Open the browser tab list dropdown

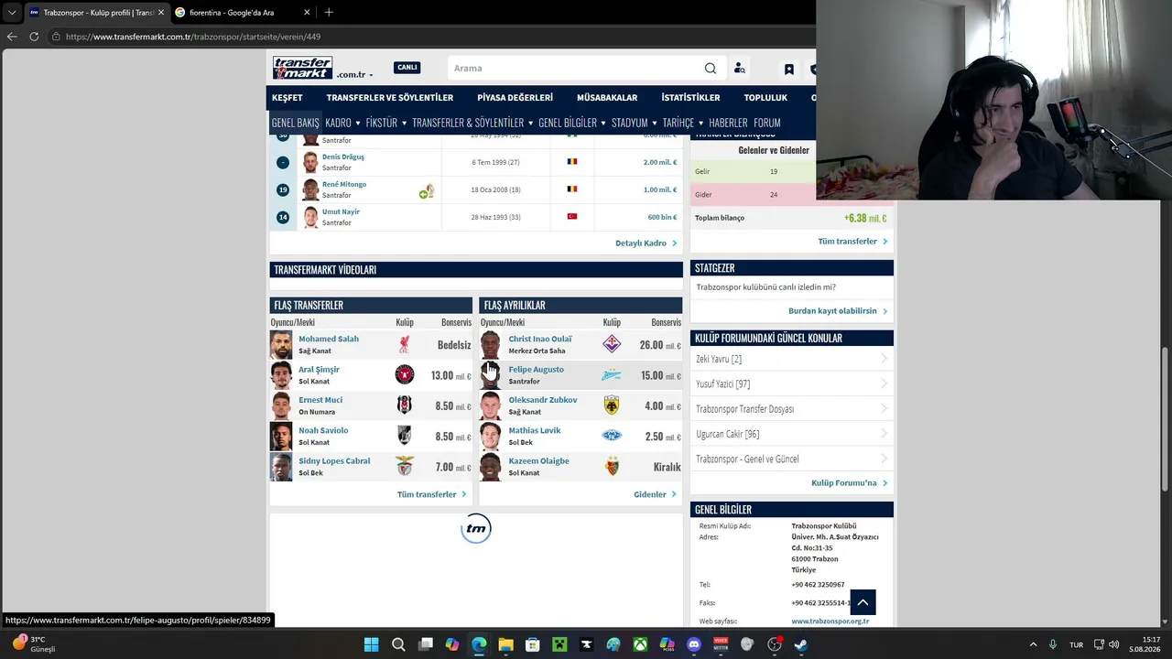click(x=12, y=12)
